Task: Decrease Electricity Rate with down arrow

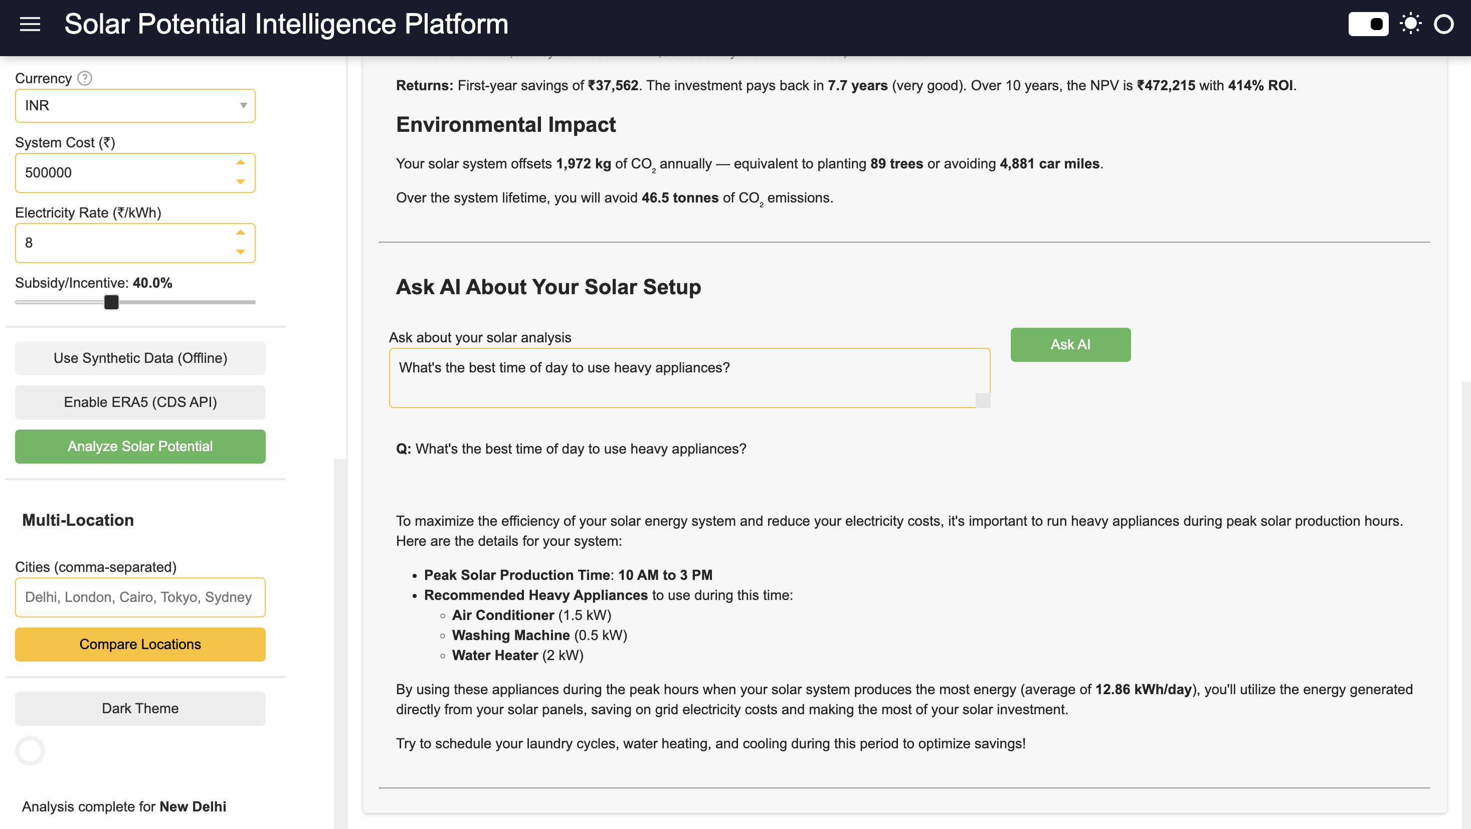Action: click(x=241, y=252)
